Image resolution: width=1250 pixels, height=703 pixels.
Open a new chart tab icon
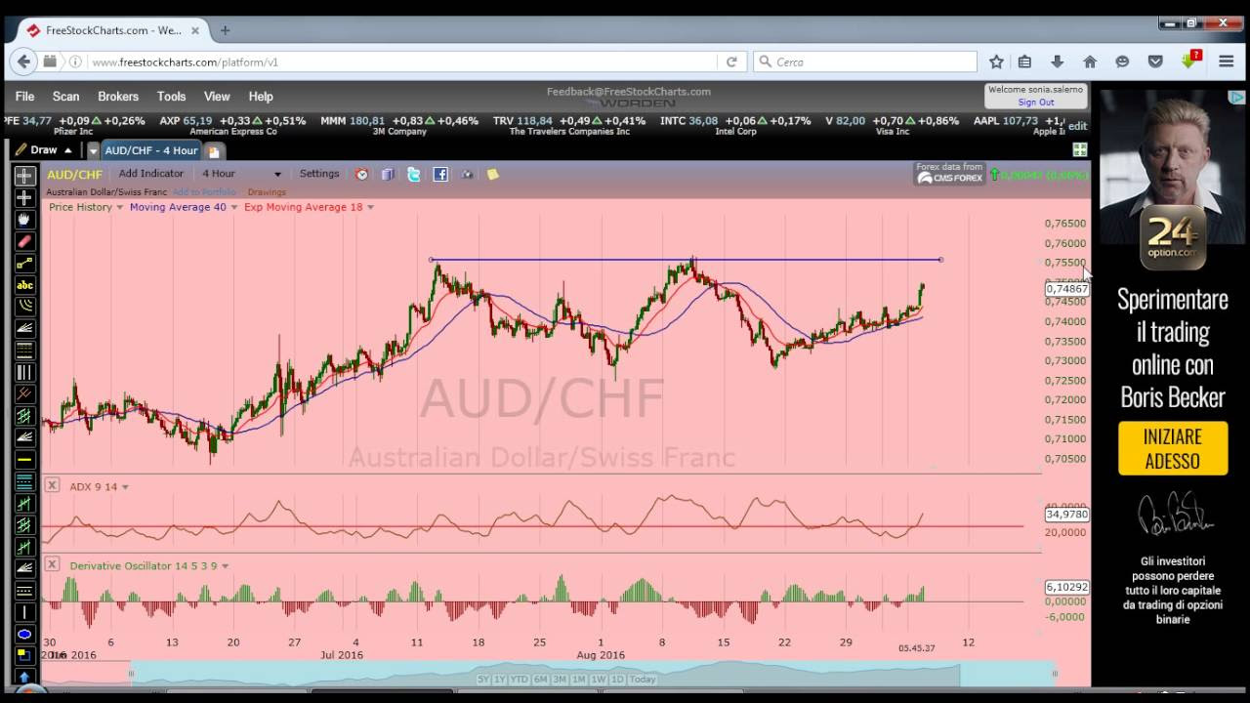pos(214,150)
